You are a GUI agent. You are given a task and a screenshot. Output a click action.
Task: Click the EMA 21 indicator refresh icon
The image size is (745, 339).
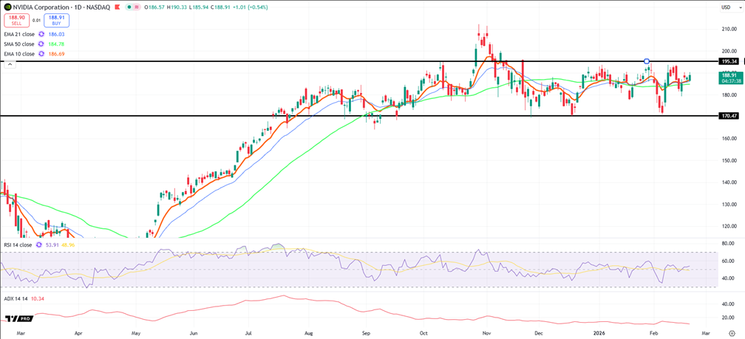click(41, 34)
